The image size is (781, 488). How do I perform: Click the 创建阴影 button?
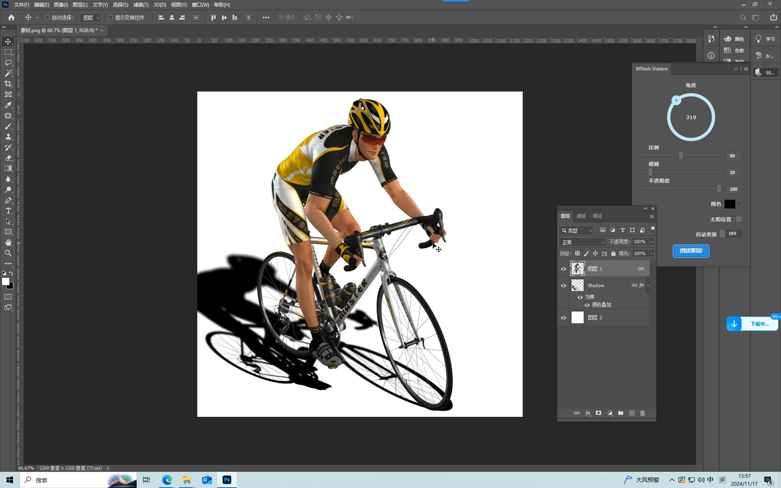point(691,251)
